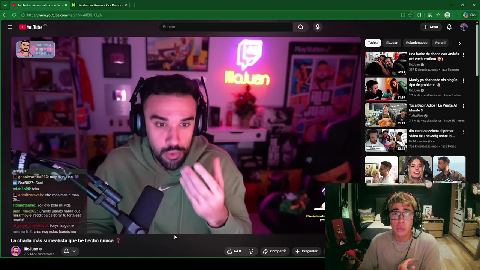Open the media control music icon
This screenshot has width=480, height=270.
tap(429, 15)
